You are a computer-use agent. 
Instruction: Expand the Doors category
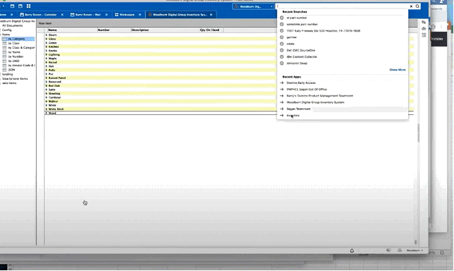coord(47,35)
